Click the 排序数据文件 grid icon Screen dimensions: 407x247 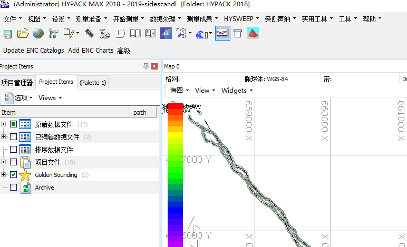[x=25, y=150]
